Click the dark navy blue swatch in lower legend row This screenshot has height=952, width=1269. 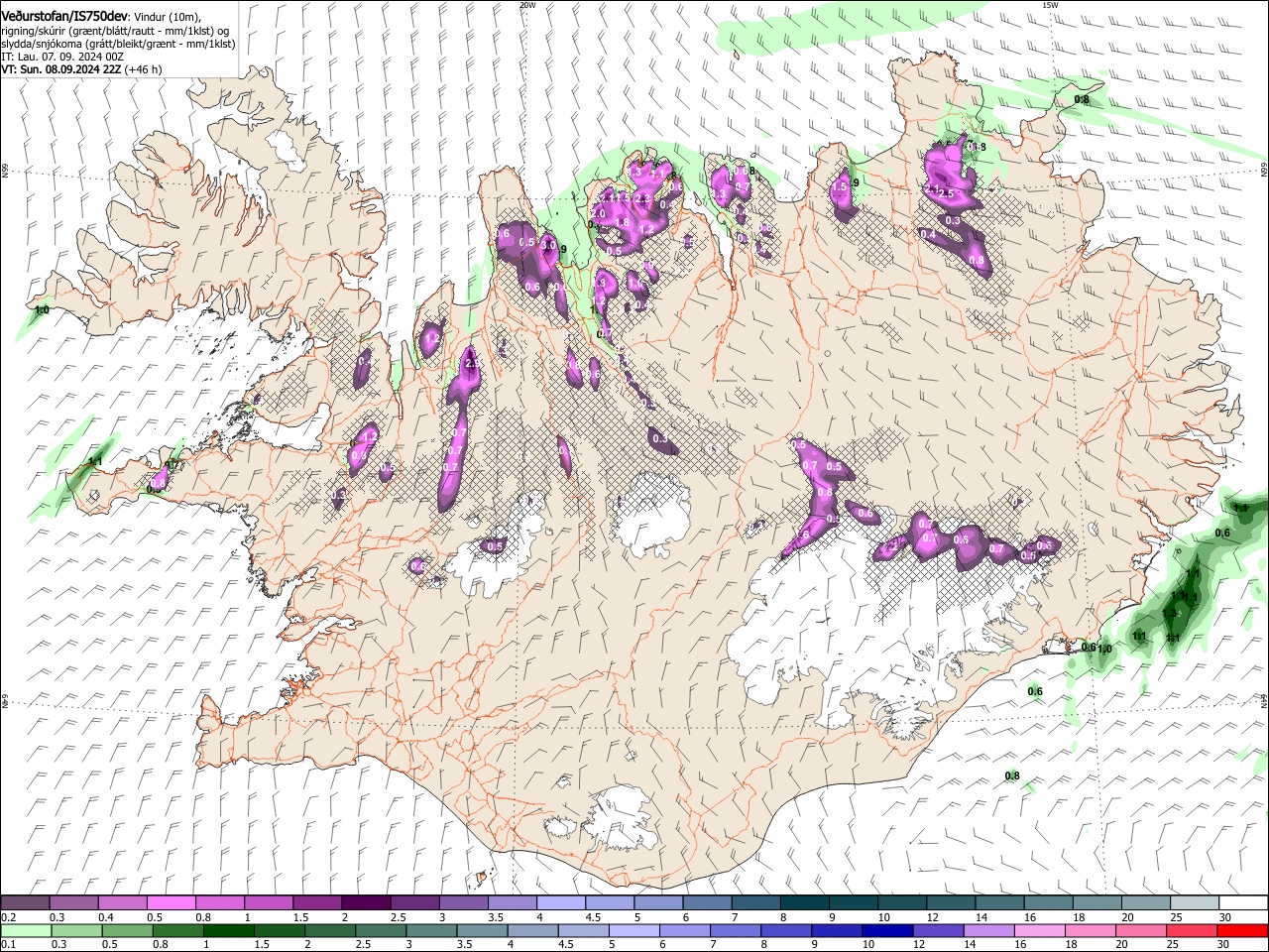[x=887, y=930]
